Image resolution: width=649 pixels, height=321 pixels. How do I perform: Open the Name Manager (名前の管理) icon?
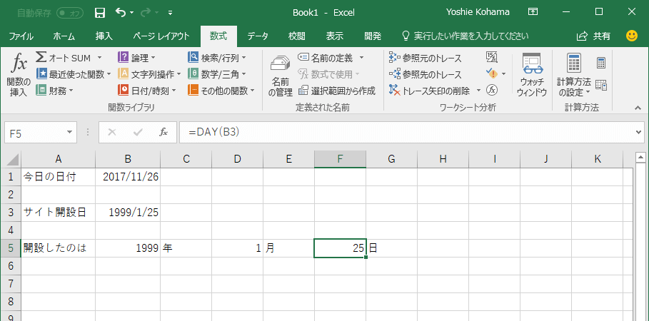[x=281, y=76]
